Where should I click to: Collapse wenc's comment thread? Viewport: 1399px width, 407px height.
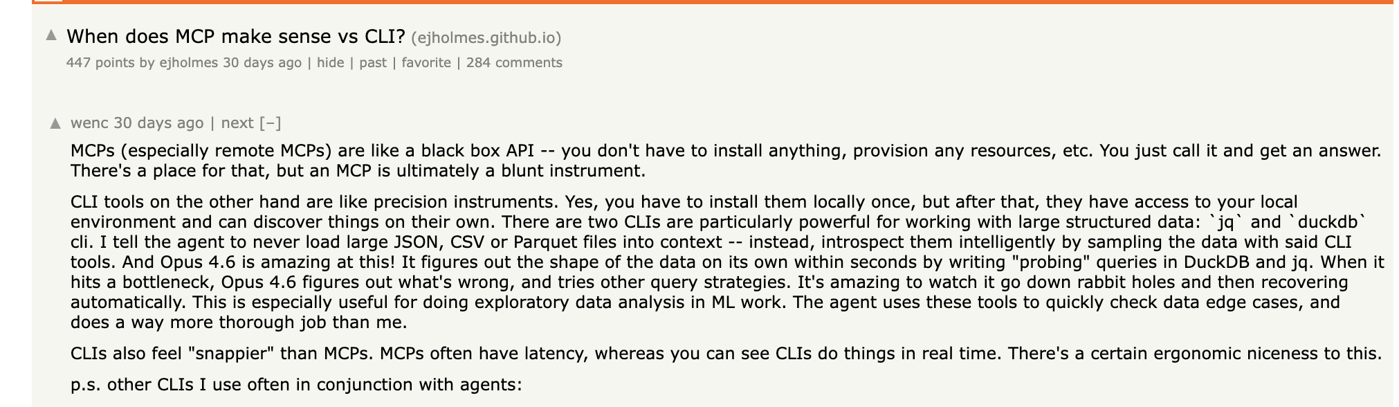point(270,123)
